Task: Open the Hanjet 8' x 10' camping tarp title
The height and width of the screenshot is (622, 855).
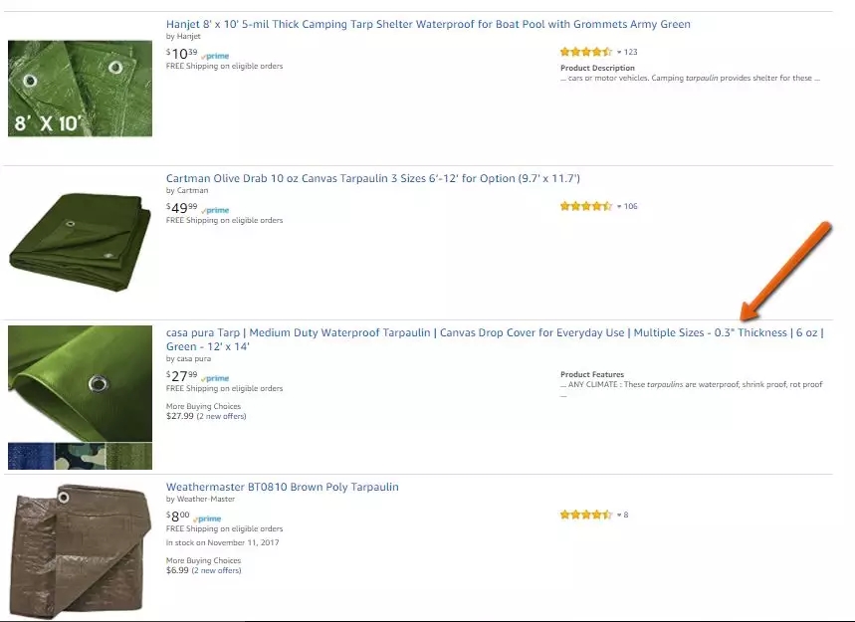Action: 428,24
